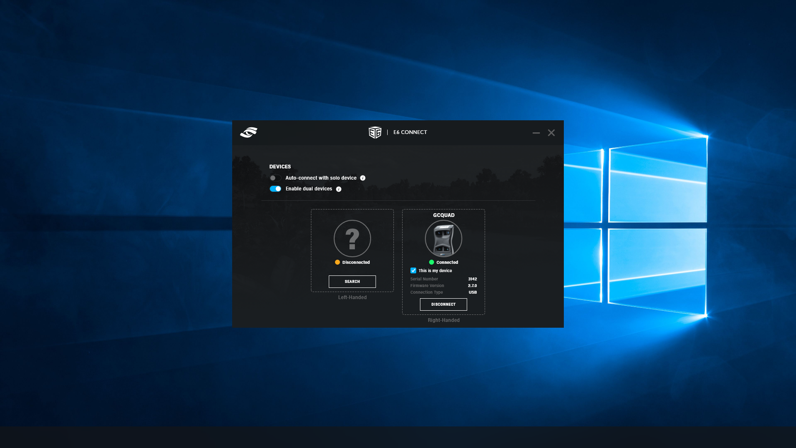Viewport: 796px width, 448px height.
Task: Click the GCQuad device image
Action: pos(444,239)
